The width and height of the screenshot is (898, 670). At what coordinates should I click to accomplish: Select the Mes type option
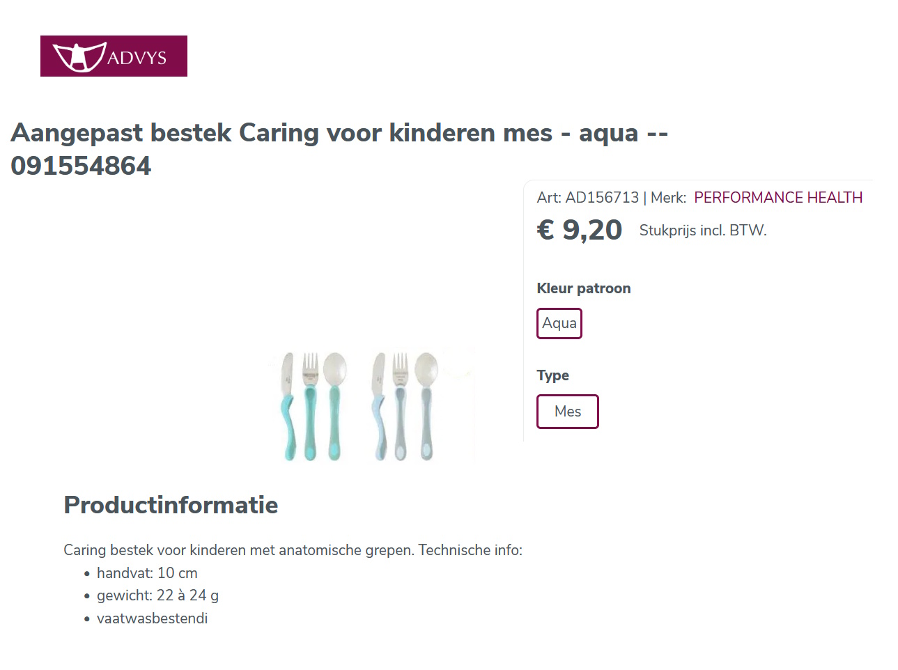click(567, 411)
